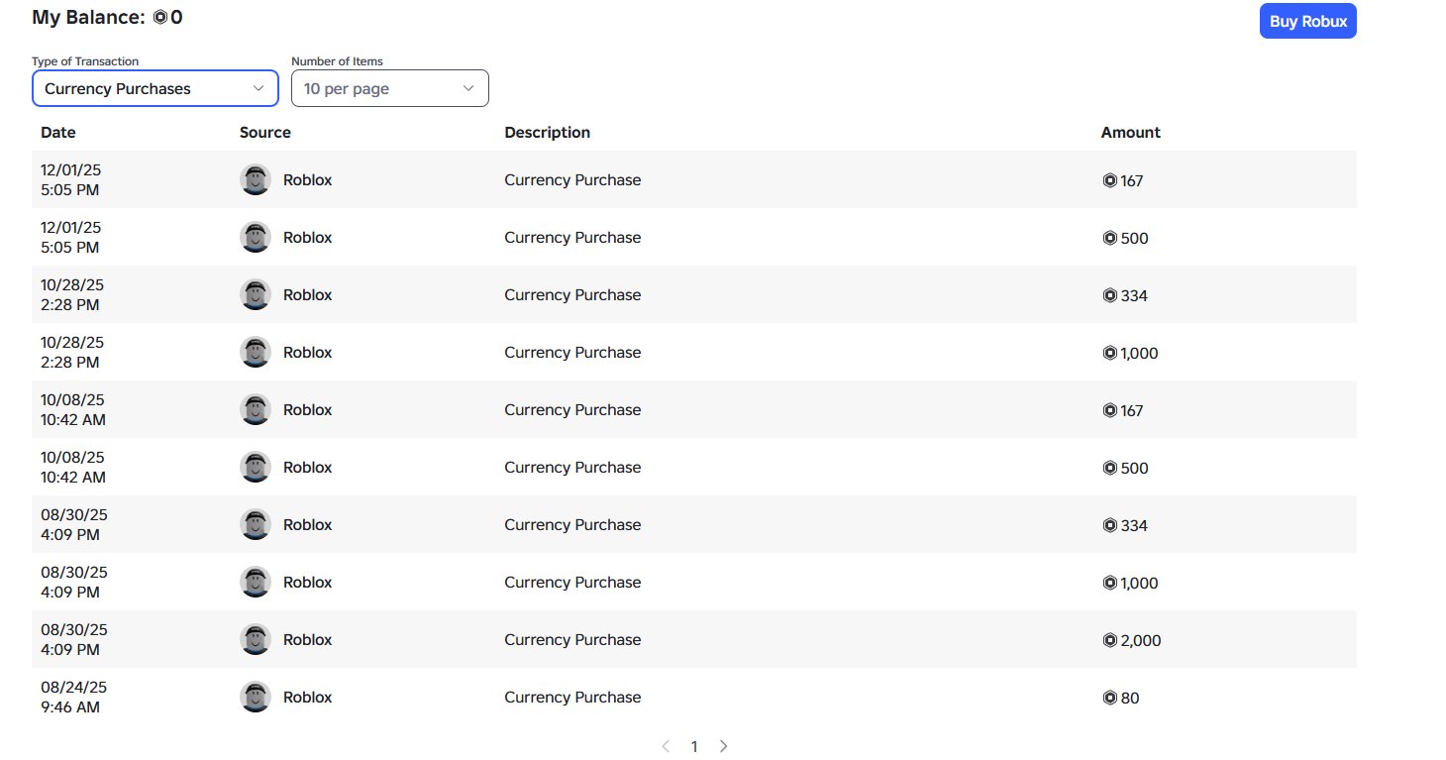Image resolution: width=1446 pixels, height=760 pixels.
Task: Click Robux icon beside the 2,000 amount
Action: coord(1109,640)
